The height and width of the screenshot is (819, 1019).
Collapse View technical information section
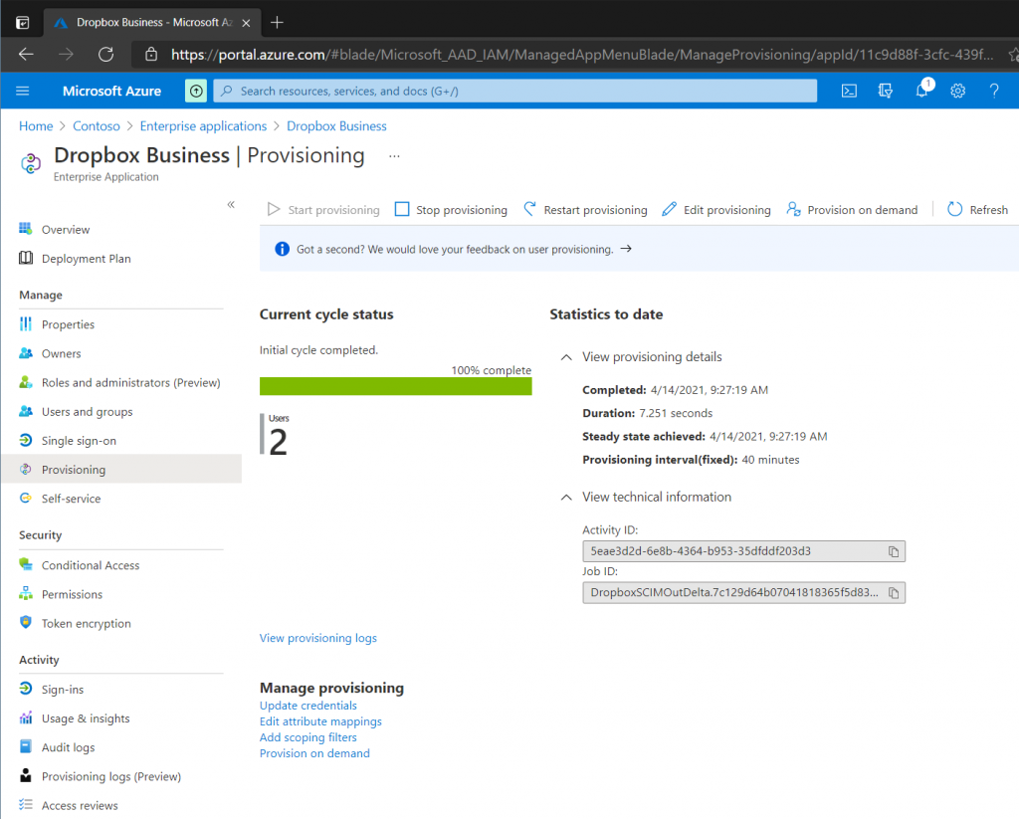[x=566, y=498]
